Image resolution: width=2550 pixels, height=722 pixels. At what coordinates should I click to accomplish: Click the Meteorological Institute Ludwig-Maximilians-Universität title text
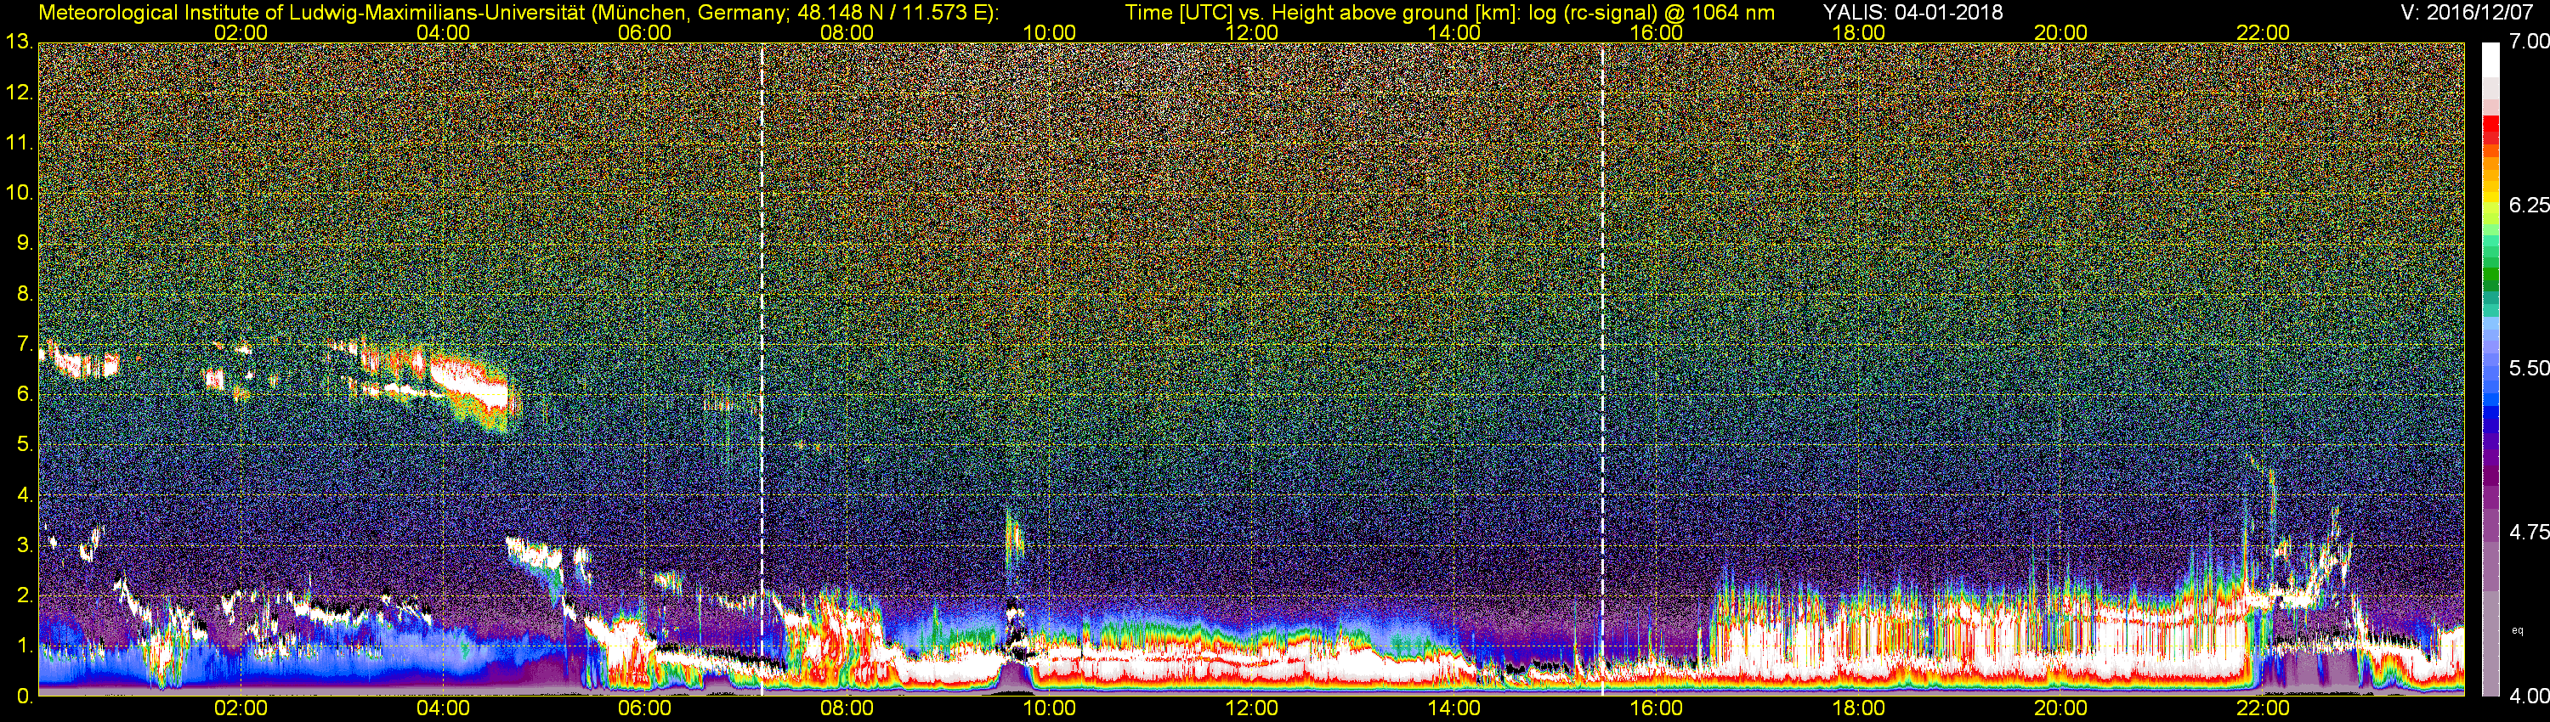(x=518, y=12)
